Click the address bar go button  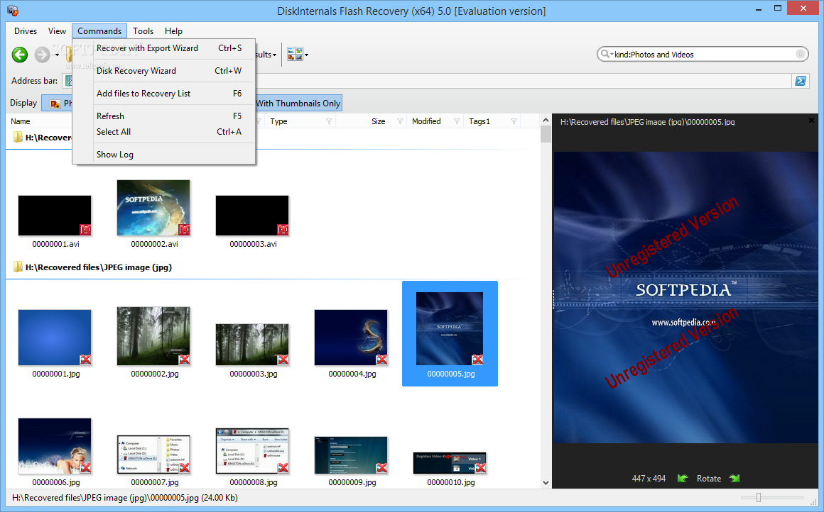pyautogui.click(x=801, y=81)
